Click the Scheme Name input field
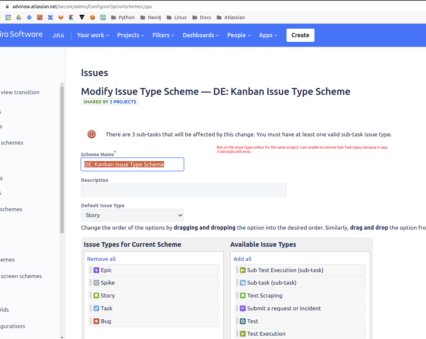The image size is (426, 339). click(132, 164)
